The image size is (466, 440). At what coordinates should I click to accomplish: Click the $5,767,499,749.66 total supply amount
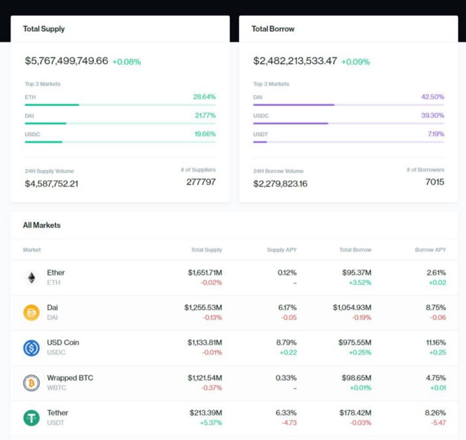[x=67, y=61]
